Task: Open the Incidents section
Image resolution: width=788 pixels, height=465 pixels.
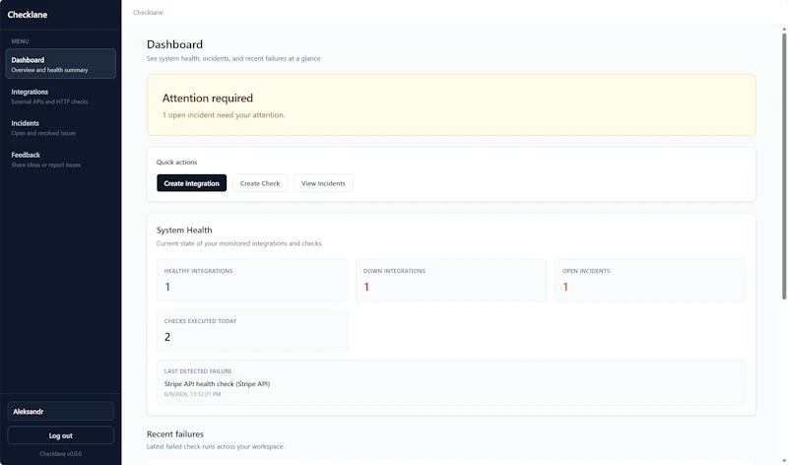Action: tap(60, 128)
